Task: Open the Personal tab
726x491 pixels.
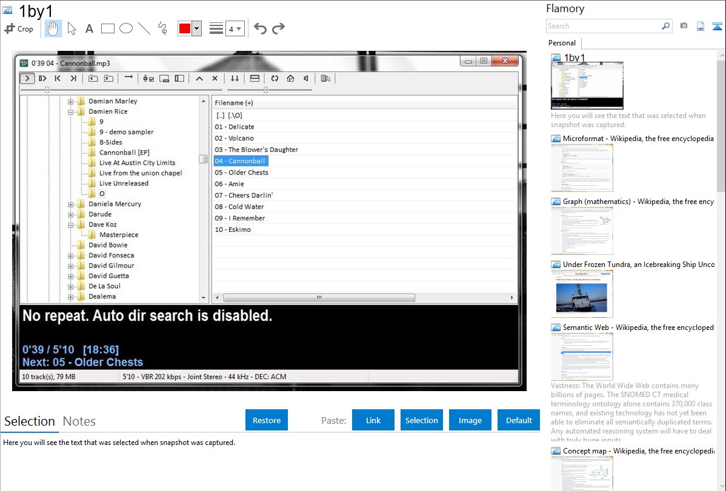Action: (562, 43)
